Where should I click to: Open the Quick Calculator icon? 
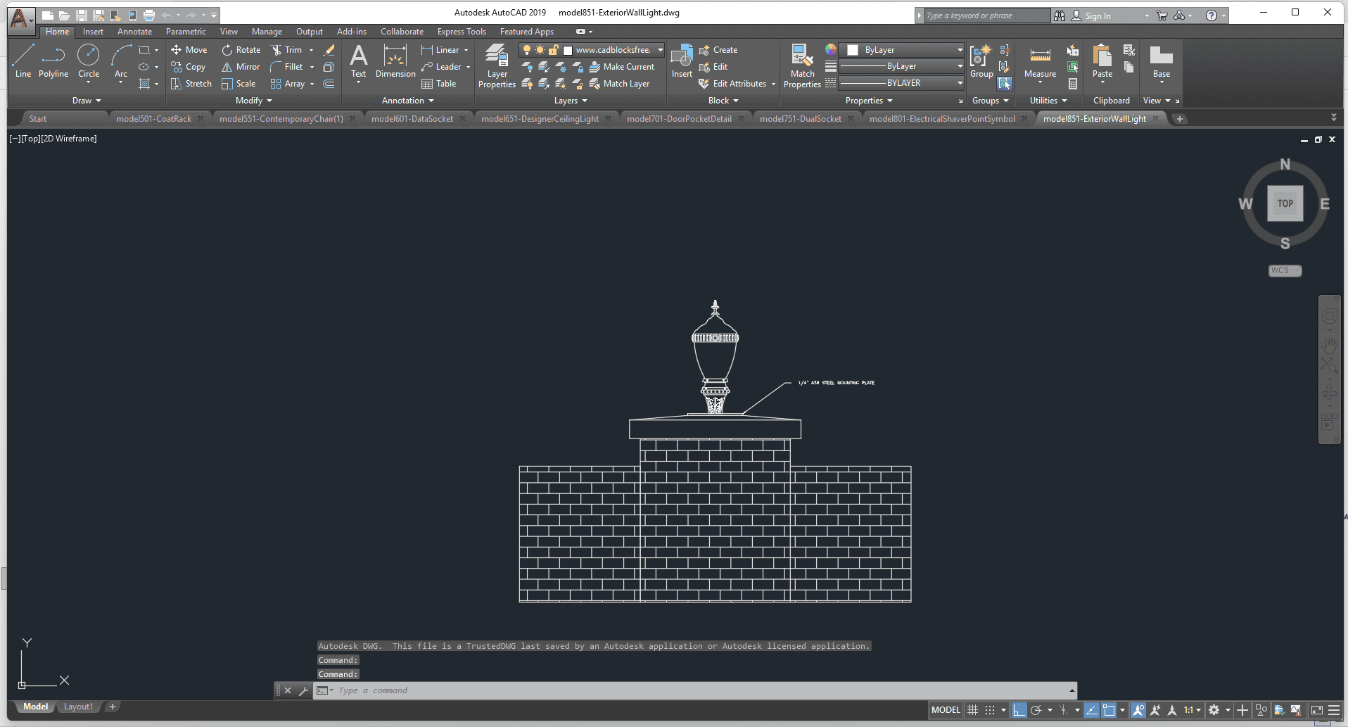(x=1073, y=84)
